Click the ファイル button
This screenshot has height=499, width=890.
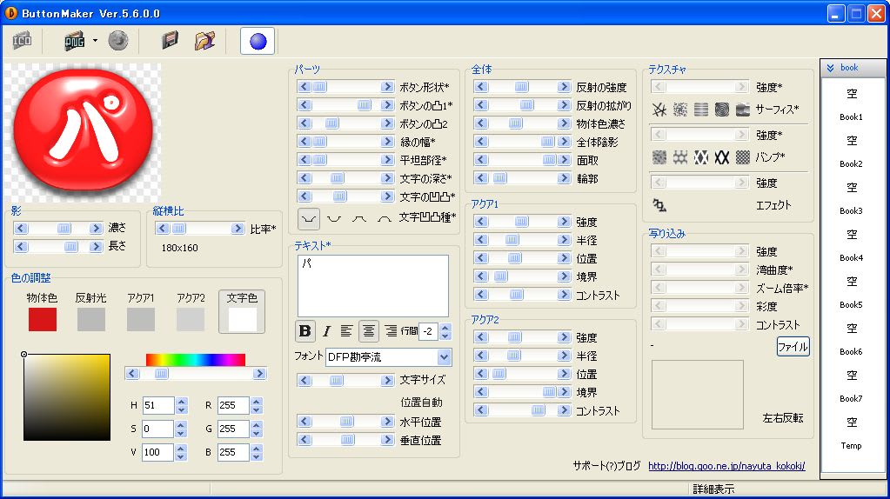(793, 347)
